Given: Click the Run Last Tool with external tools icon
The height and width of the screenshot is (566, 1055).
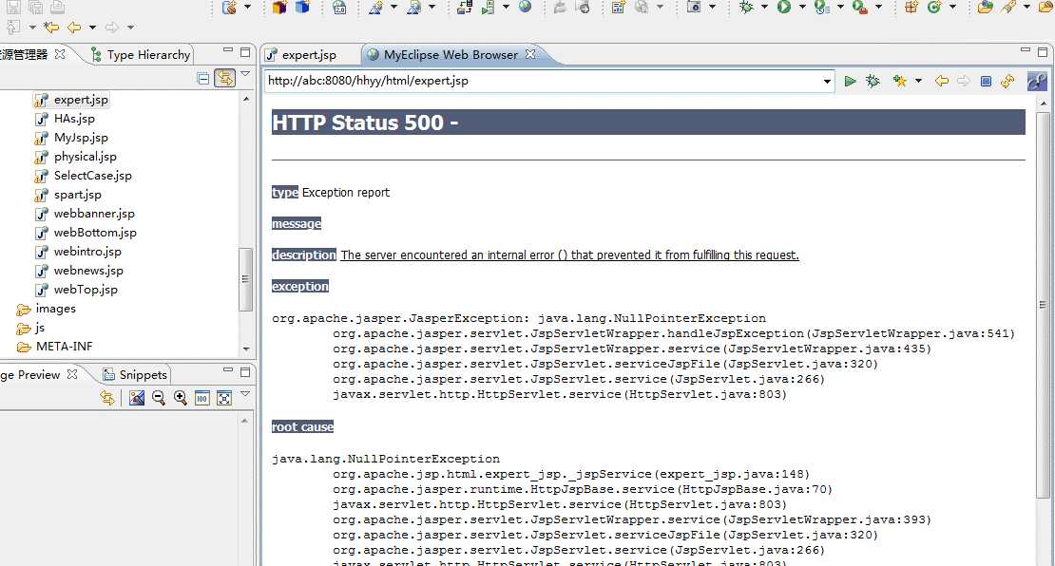Looking at the screenshot, I should pos(859,8).
